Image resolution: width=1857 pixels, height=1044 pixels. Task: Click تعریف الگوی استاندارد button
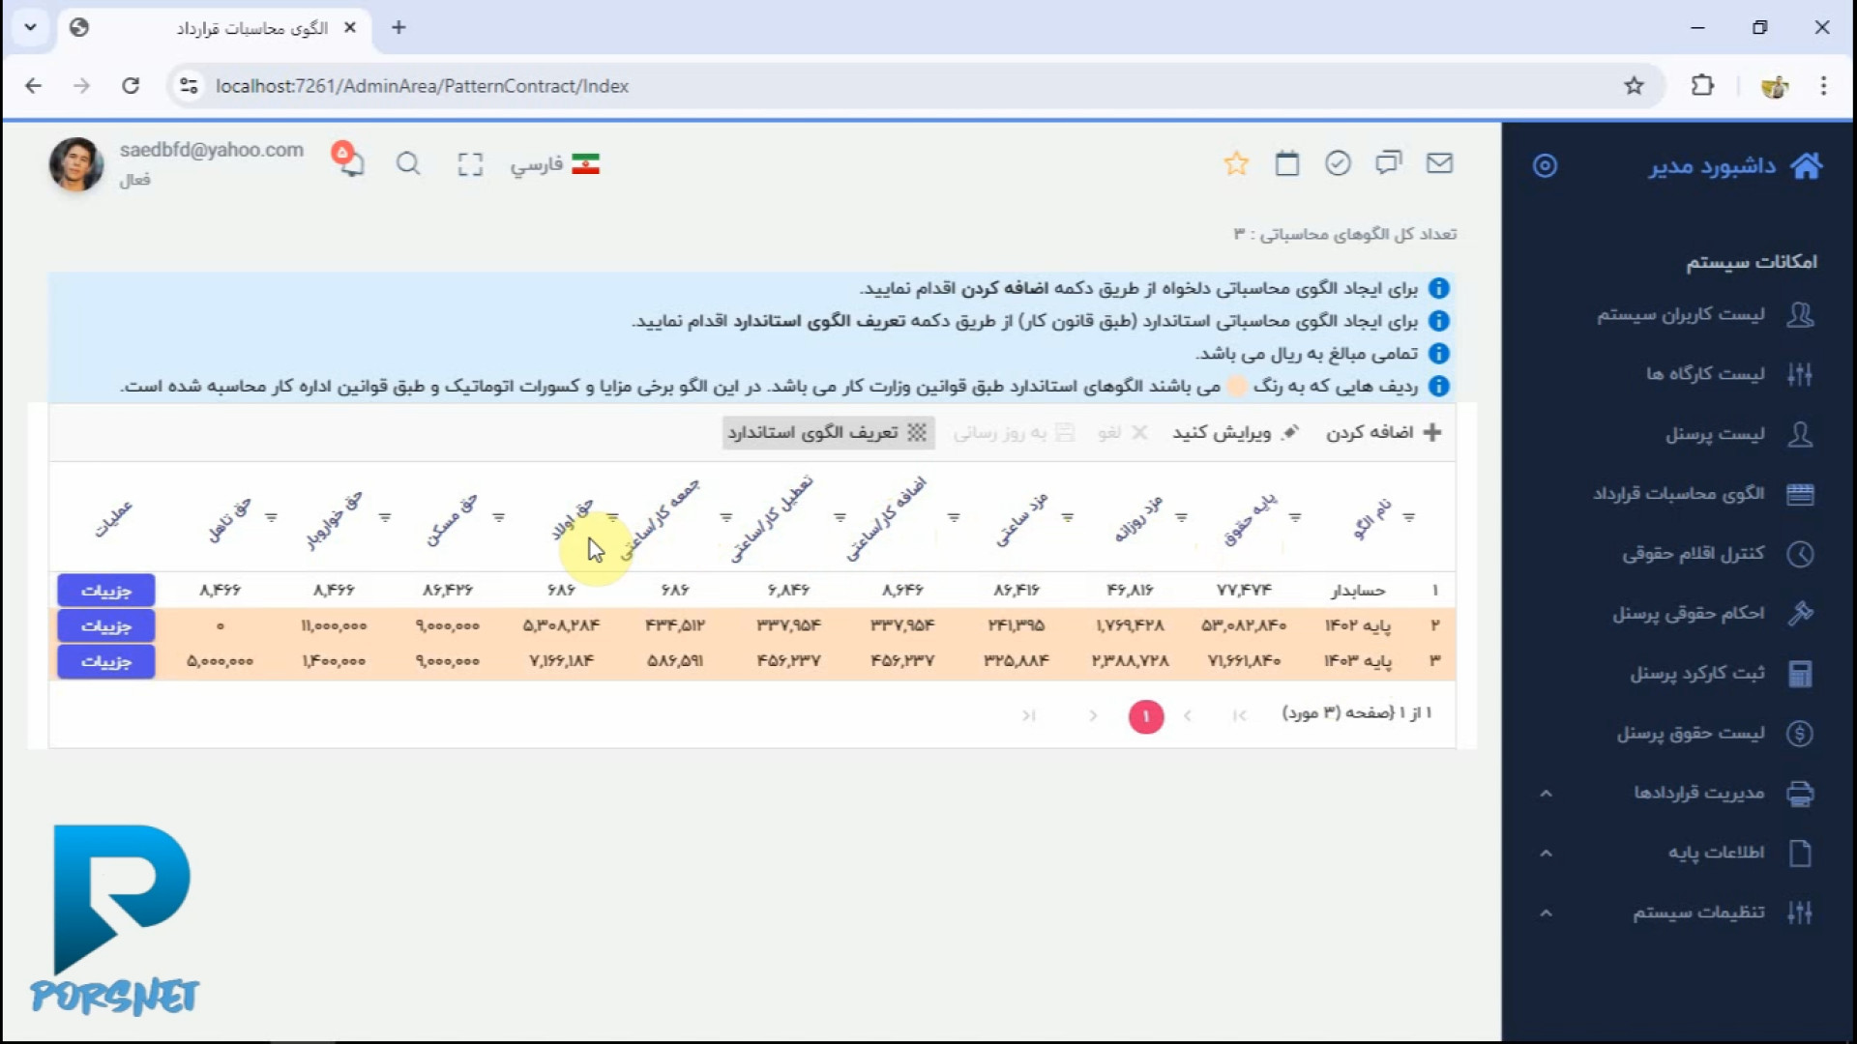tap(828, 432)
